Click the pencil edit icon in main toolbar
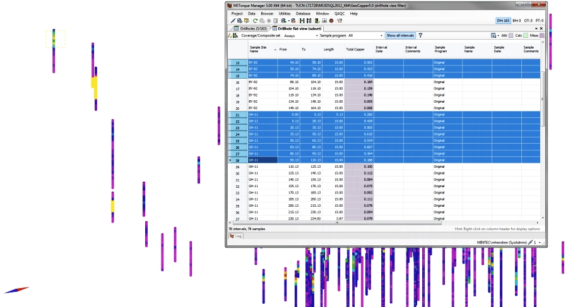The height and width of the screenshot is (307, 568). pyautogui.click(x=233, y=21)
